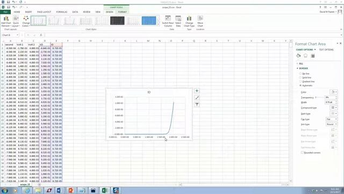Open Internet Explorer on taskbar
The image size is (344, 194).
coord(27,190)
